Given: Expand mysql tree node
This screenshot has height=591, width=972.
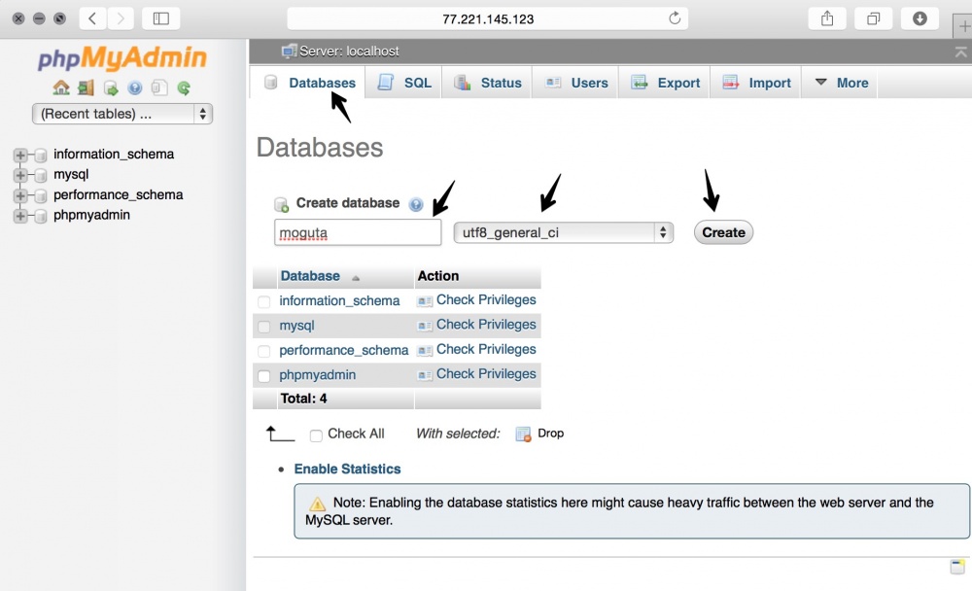Looking at the screenshot, I should pyautogui.click(x=20, y=176).
